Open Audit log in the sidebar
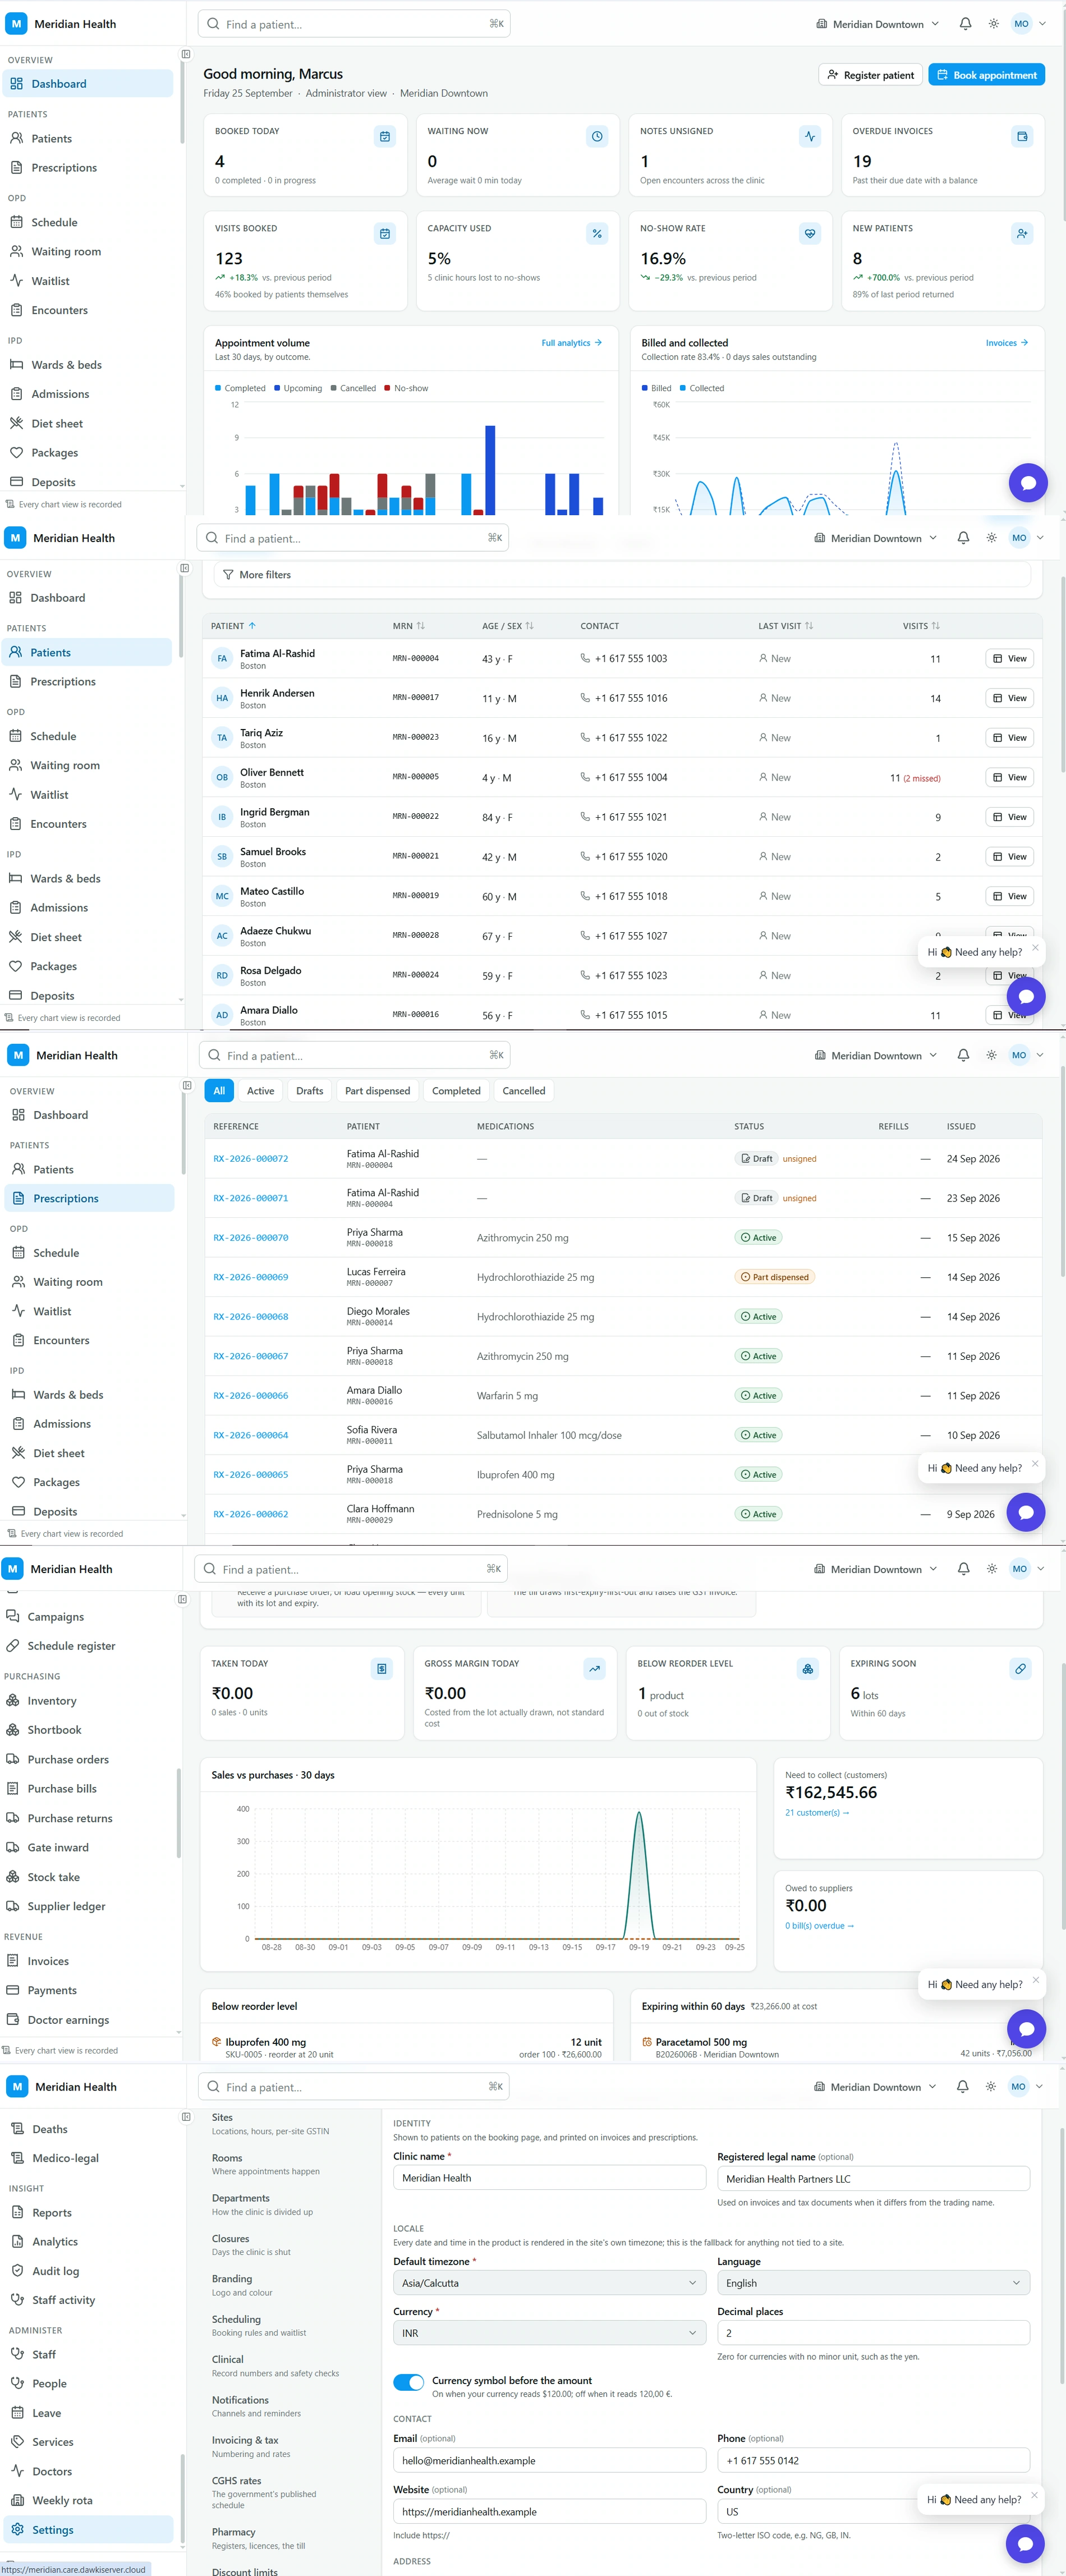Image resolution: width=1066 pixels, height=2576 pixels. [x=55, y=2271]
